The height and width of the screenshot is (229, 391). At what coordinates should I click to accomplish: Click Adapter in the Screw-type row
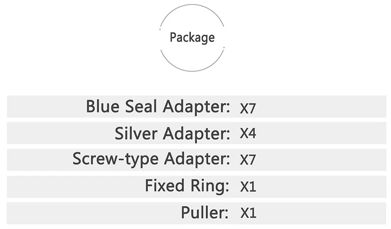pyautogui.click(x=197, y=159)
